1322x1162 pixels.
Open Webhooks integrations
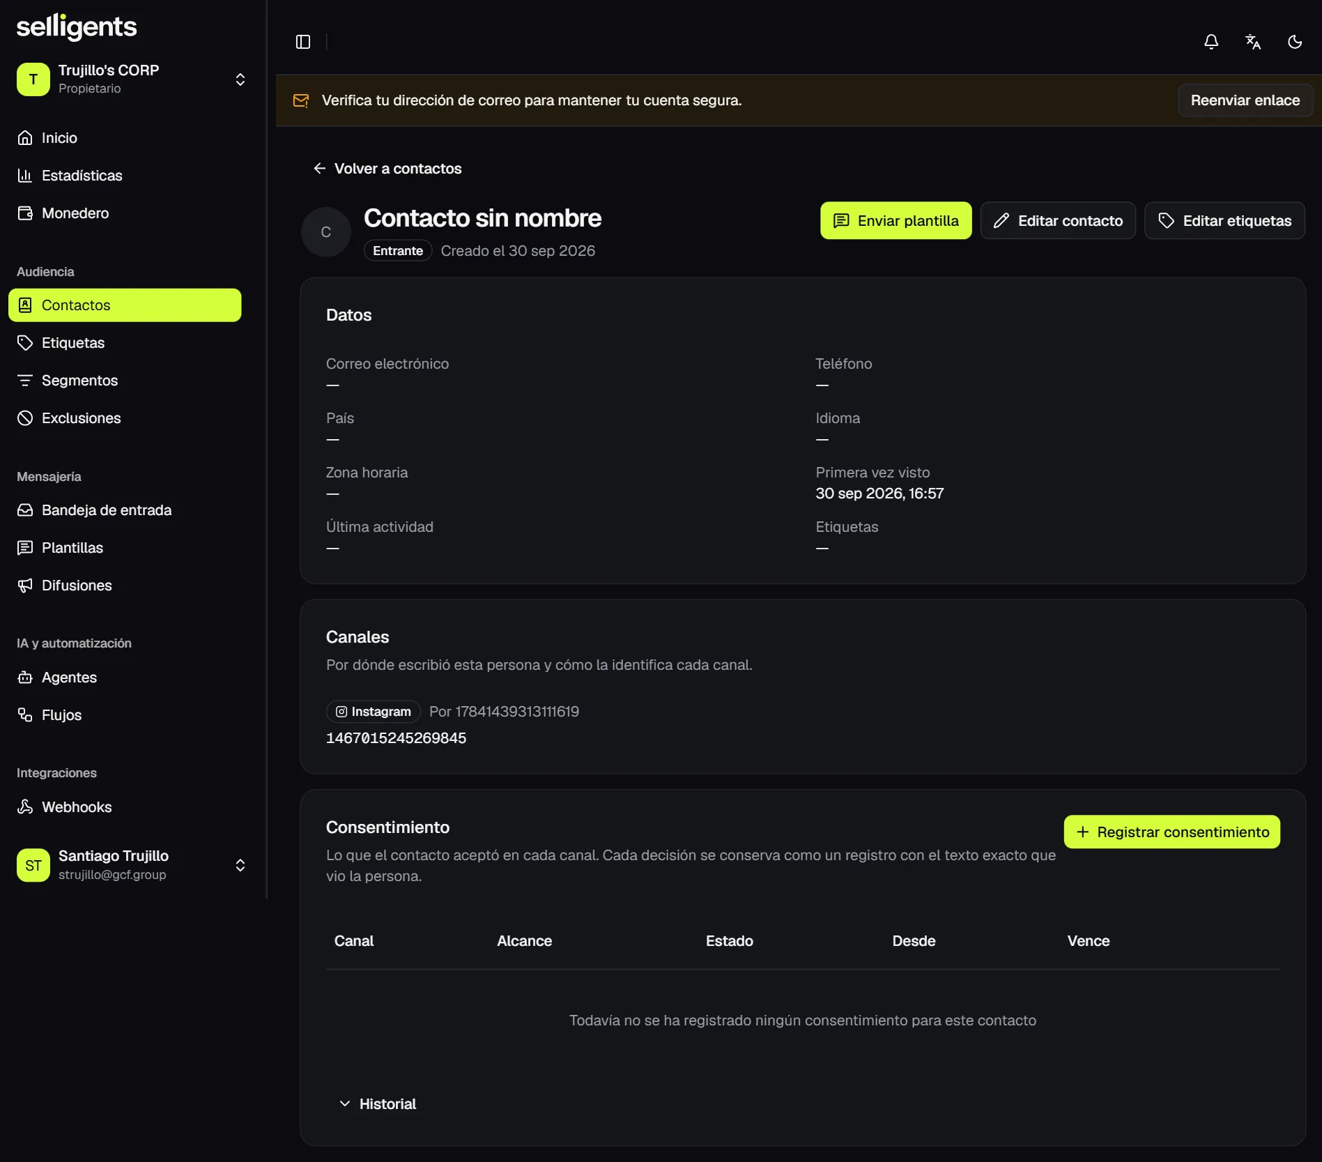[125, 807]
